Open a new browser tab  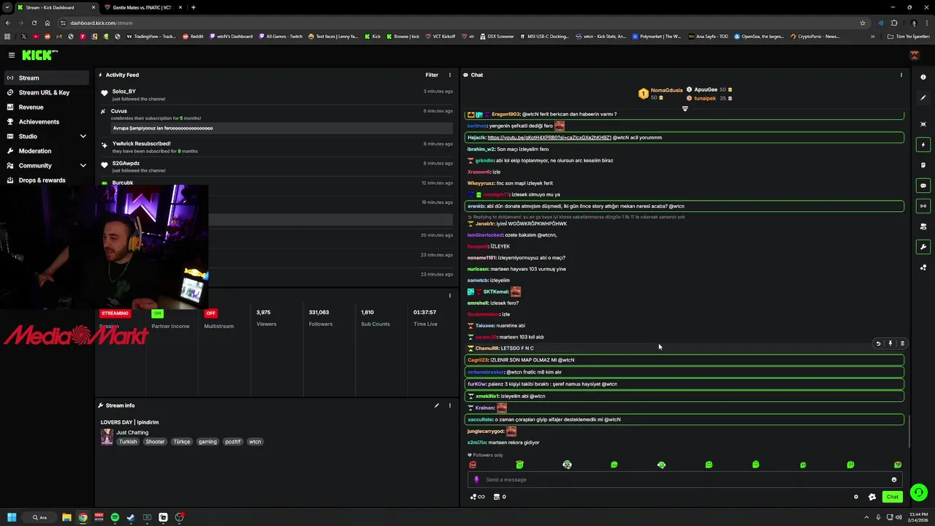[193, 7]
